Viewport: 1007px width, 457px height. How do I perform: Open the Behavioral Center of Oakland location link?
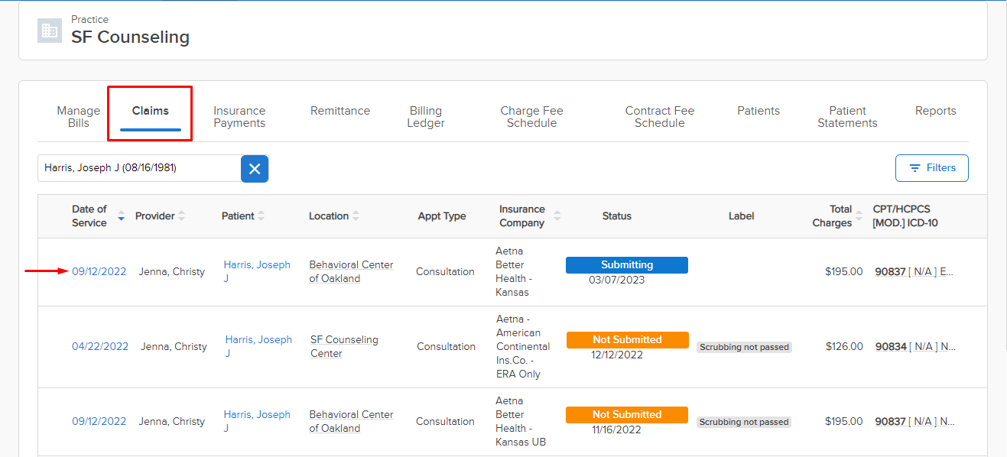click(351, 271)
